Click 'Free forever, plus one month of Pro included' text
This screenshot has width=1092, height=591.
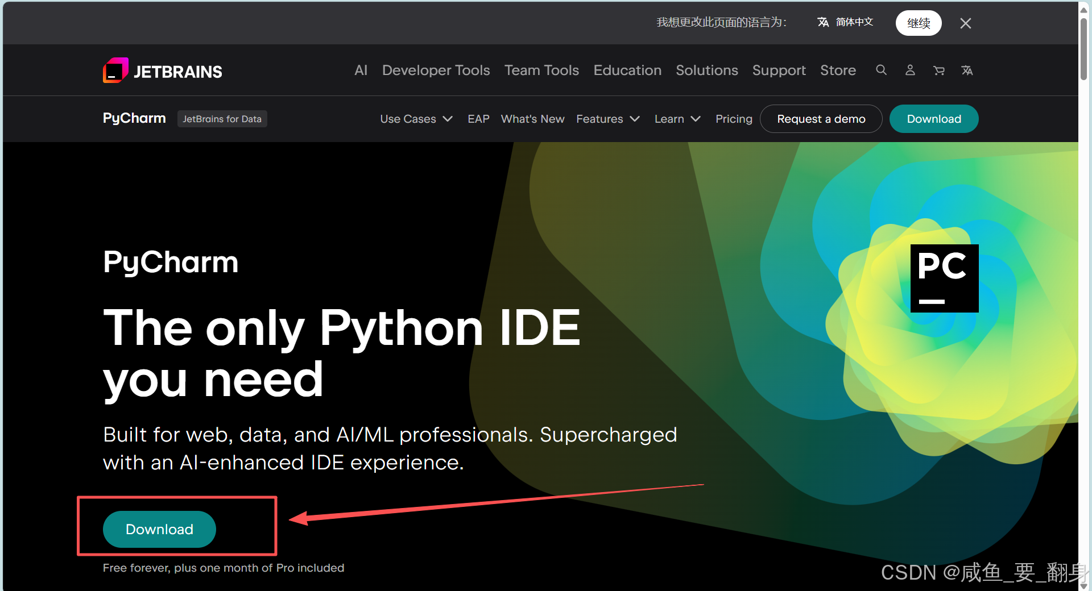point(224,568)
